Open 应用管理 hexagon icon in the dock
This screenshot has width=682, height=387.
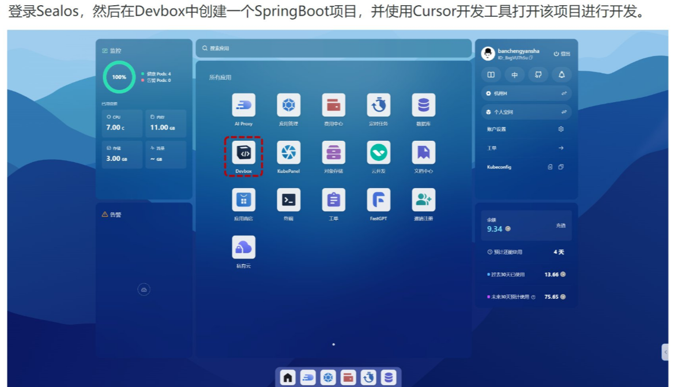328,377
